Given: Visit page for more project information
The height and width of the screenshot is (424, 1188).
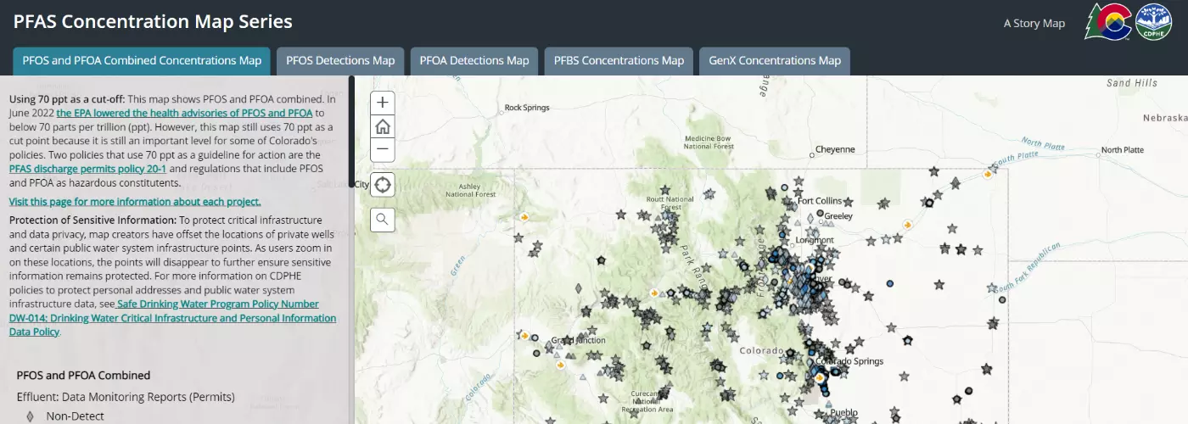Looking at the screenshot, I should click(x=135, y=202).
